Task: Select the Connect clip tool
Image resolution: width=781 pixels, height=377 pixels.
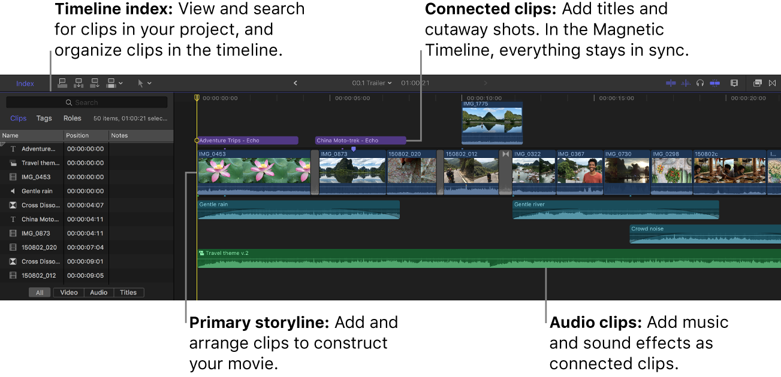Action: (62, 83)
